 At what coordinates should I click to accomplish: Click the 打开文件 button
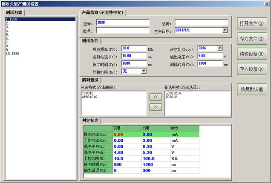click(252, 23)
